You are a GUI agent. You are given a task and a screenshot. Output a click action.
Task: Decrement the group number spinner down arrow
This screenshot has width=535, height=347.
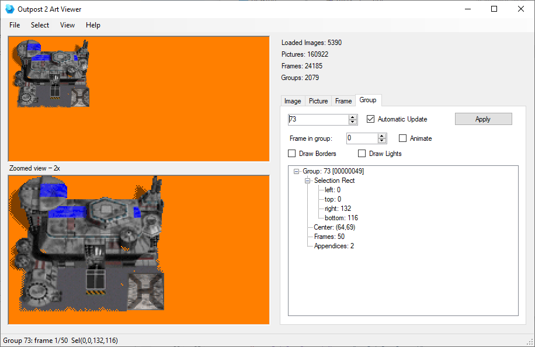tap(353, 122)
